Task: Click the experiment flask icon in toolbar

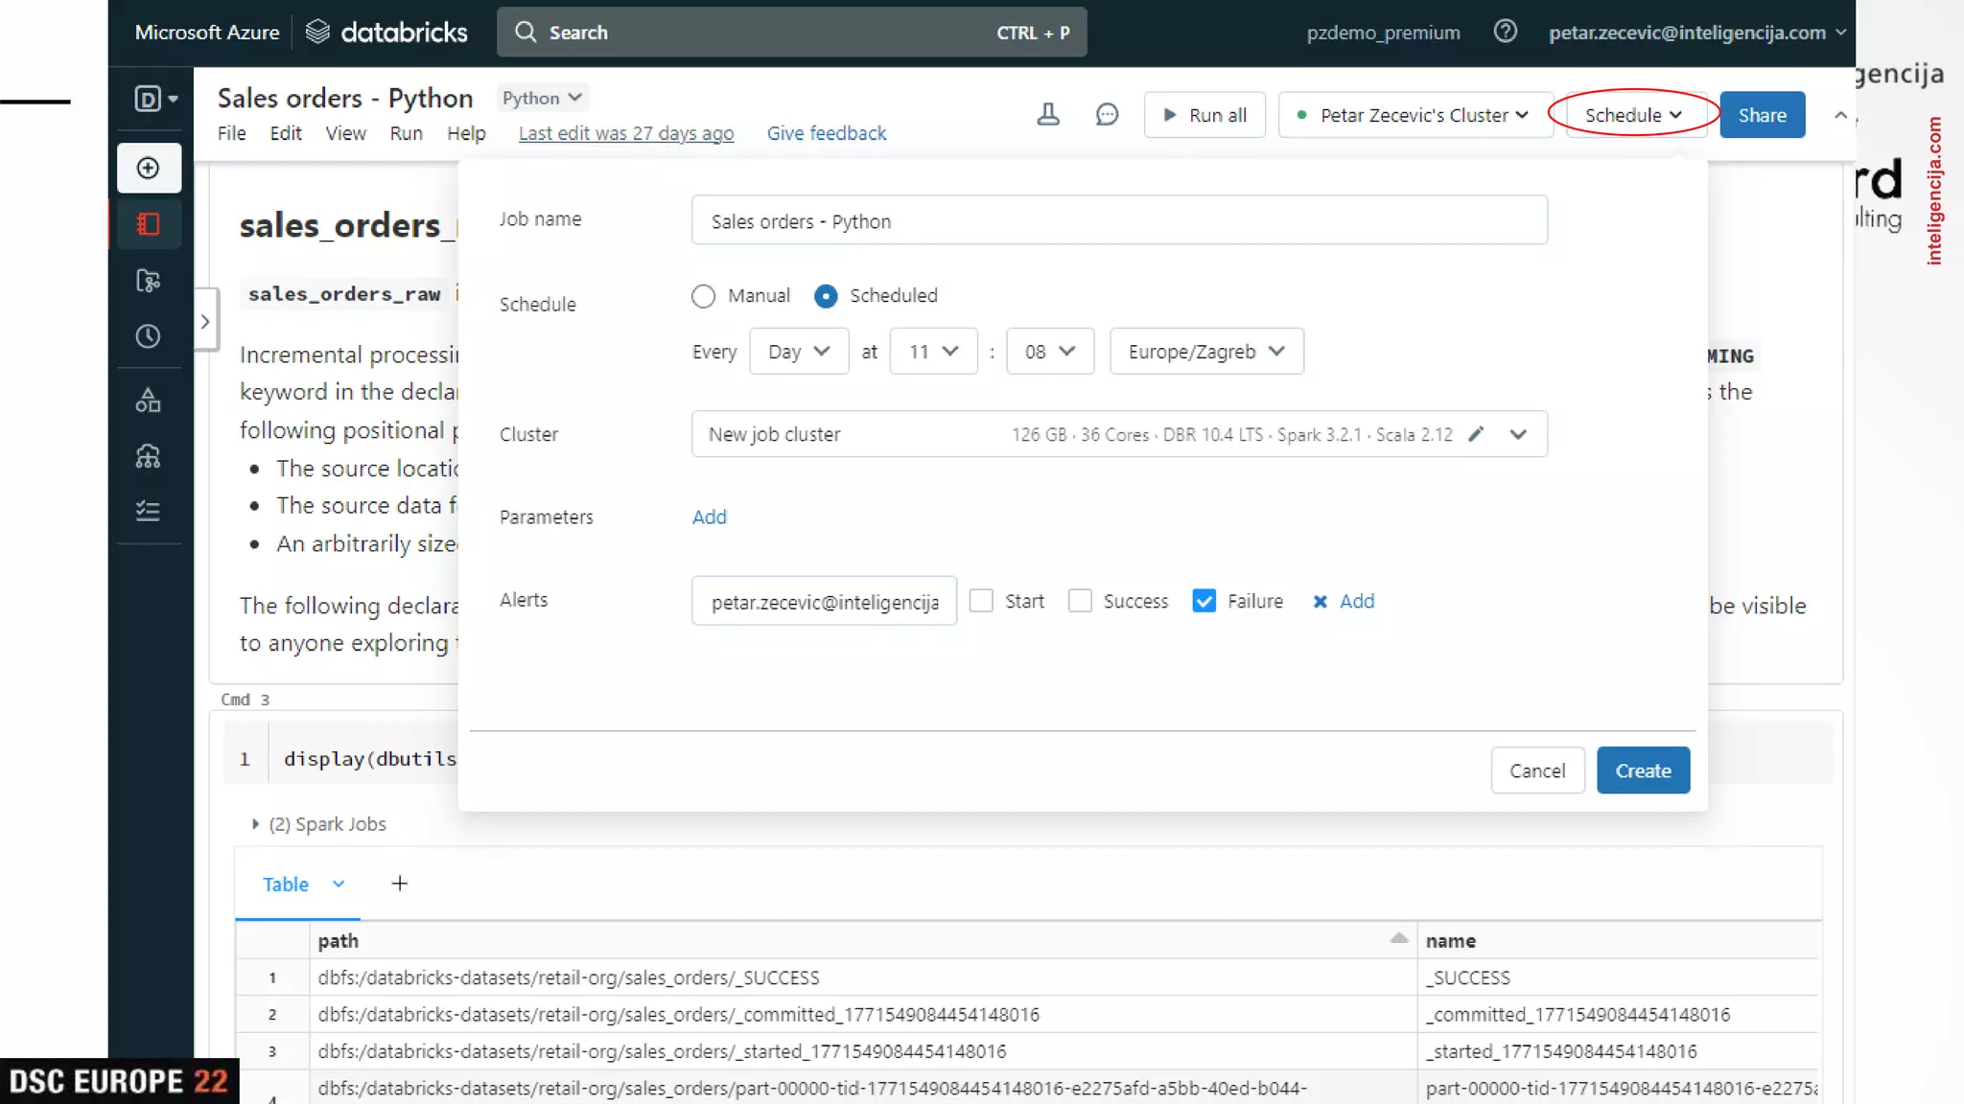Action: [1048, 115]
